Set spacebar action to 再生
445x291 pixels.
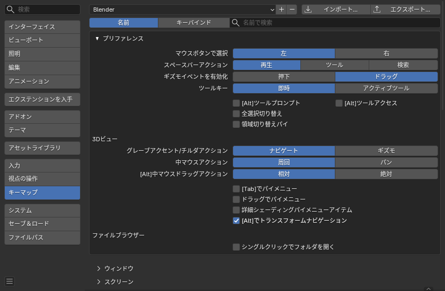point(266,65)
